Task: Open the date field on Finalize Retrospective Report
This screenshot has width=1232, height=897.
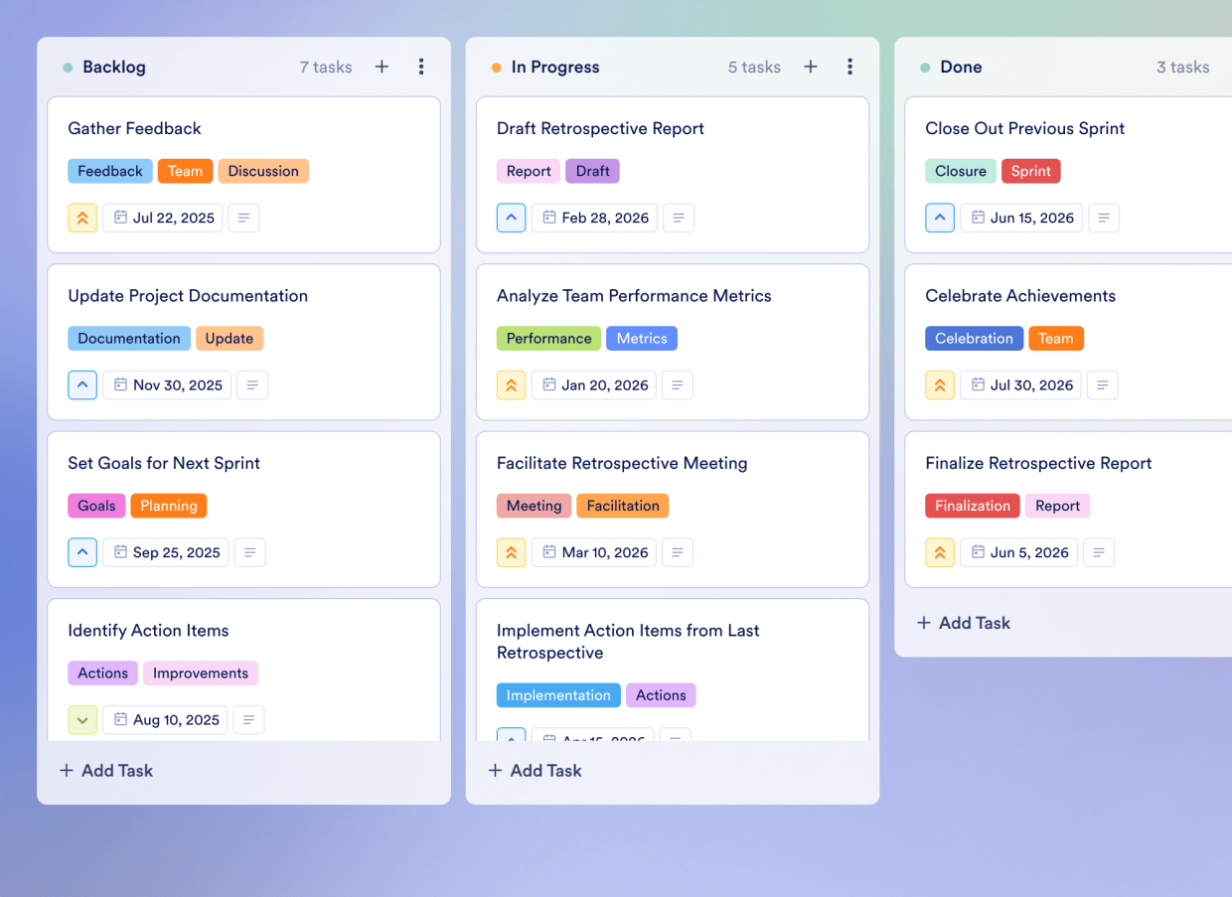Action: [1018, 552]
